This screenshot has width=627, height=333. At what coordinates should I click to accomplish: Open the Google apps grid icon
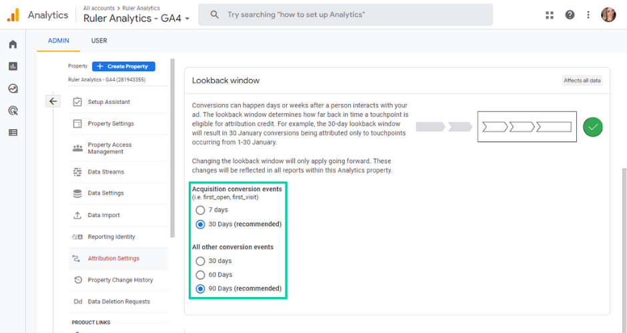550,15
